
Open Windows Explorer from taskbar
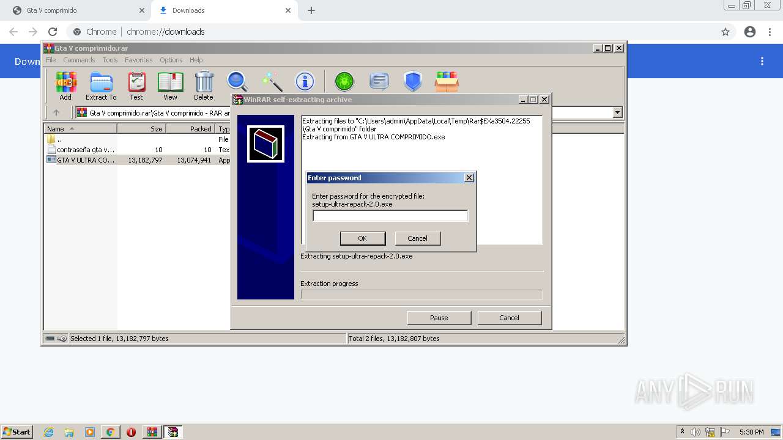coord(69,432)
